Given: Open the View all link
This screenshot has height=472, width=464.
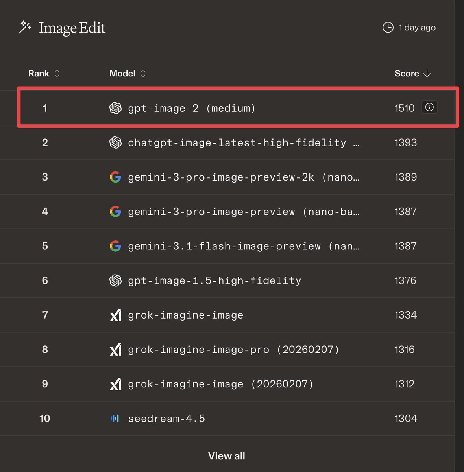Looking at the screenshot, I should (226, 456).
